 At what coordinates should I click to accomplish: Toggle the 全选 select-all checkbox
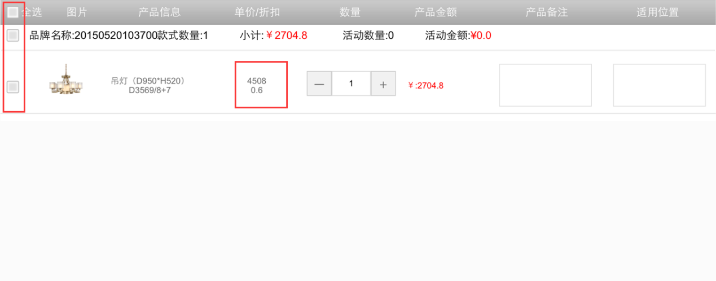12,12
